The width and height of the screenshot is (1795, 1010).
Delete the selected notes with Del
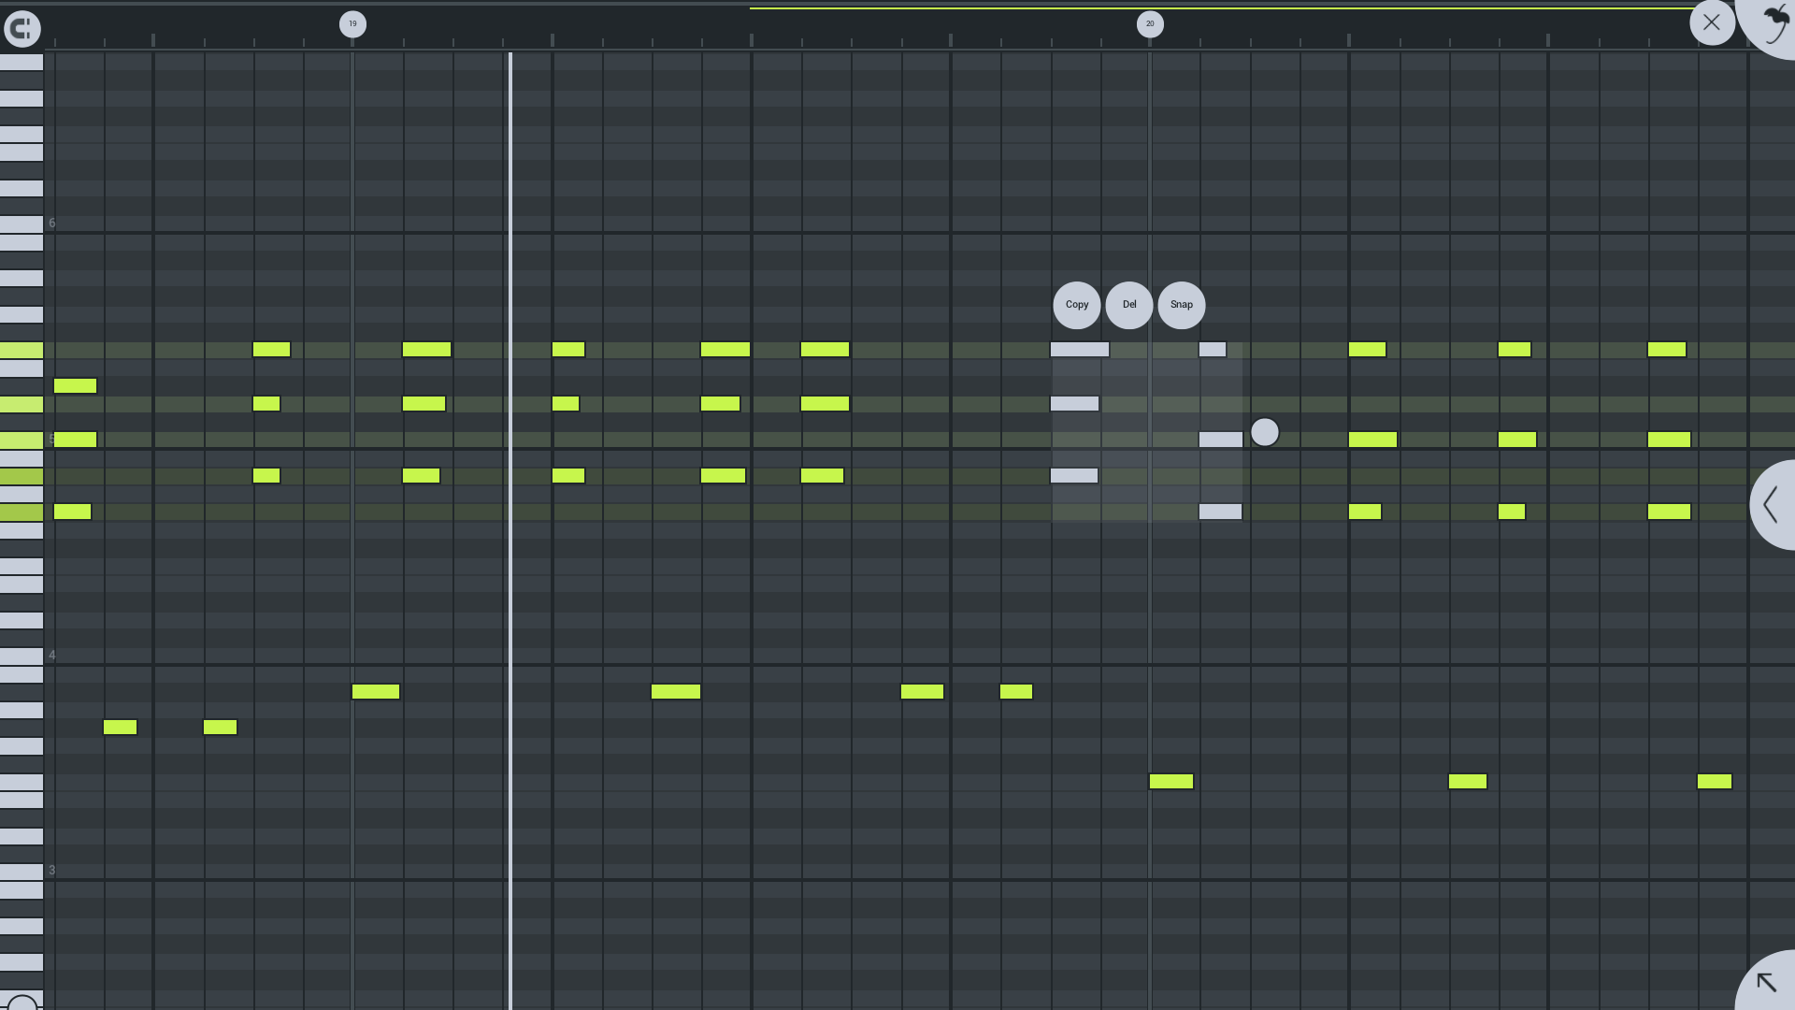(x=1128, y=305)
